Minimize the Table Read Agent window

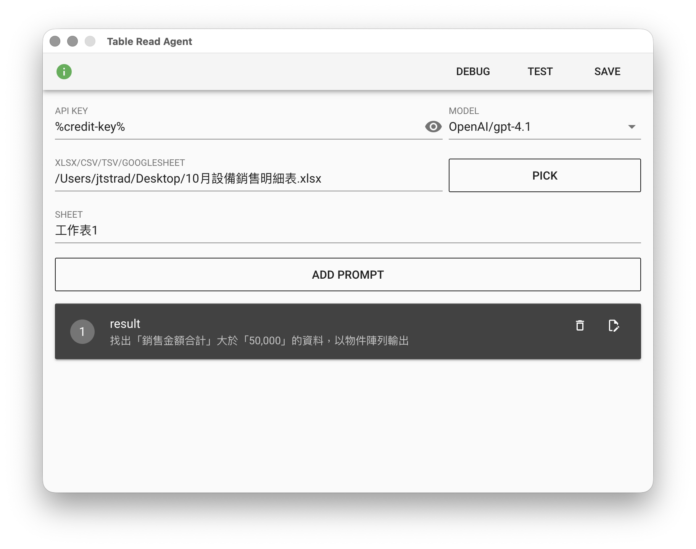(x=72, y=41)
